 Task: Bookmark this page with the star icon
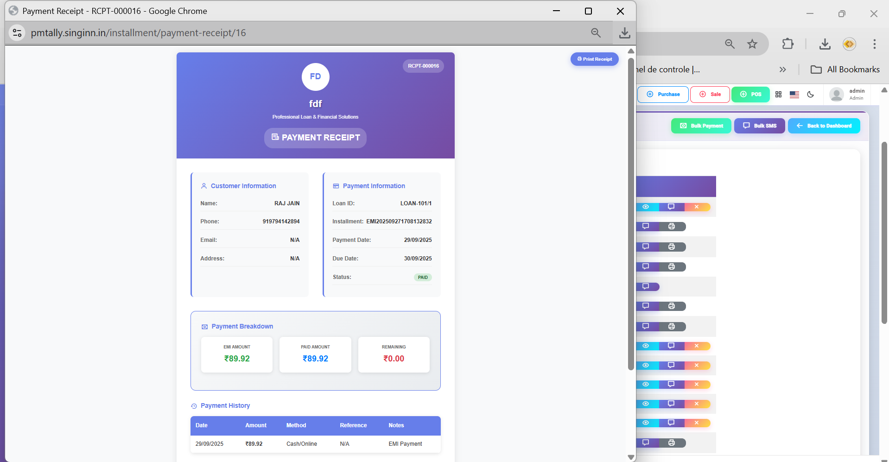coord(752,44)
